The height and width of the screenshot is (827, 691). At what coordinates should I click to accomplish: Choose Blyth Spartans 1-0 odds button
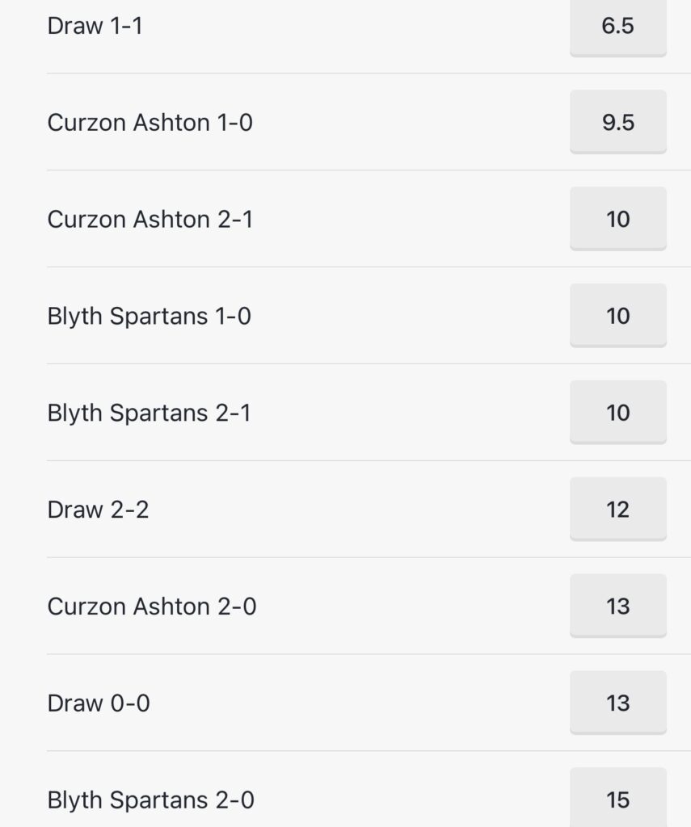[x=618, y=316]
